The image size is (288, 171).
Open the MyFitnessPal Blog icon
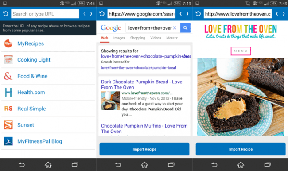click(8, 141)
